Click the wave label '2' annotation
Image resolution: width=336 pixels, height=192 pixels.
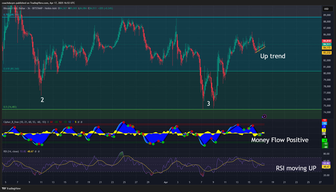tap(42, 100)
